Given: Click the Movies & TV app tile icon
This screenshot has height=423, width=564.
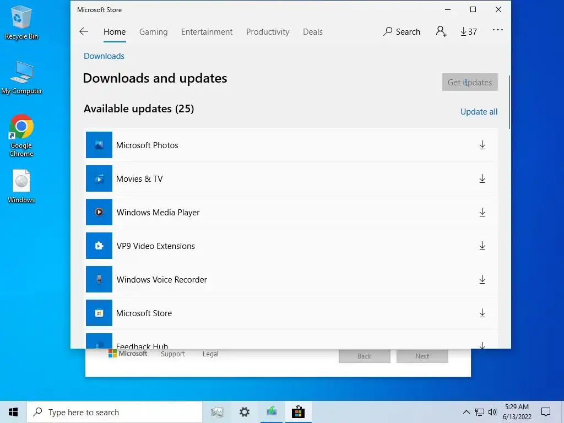Looking at the screenshot, I should [x=99, y=179].
